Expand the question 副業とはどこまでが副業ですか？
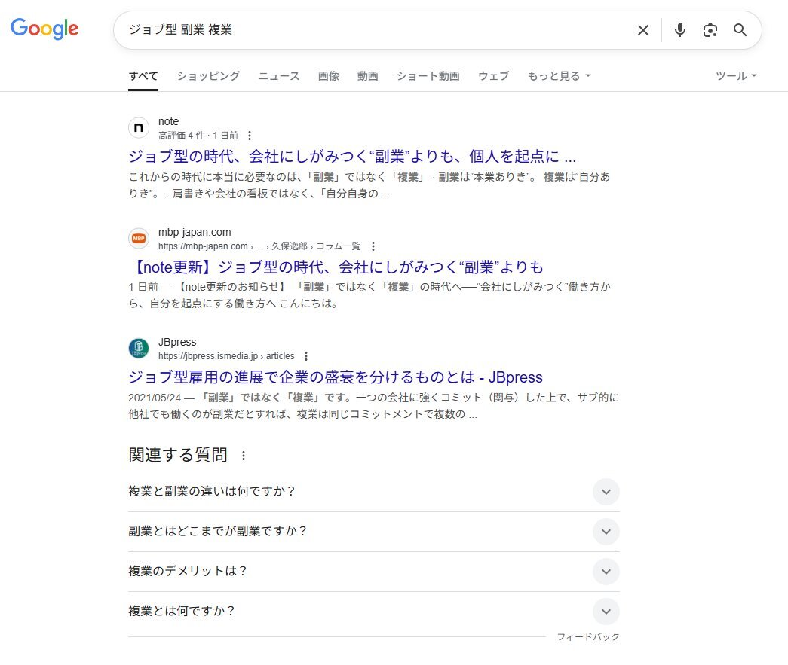788x665 pixels. tap(374, 532)
